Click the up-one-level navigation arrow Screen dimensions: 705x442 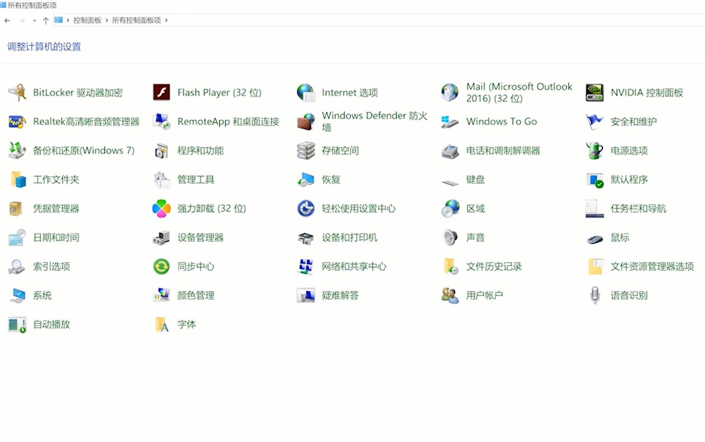click(x=46, y=20)
